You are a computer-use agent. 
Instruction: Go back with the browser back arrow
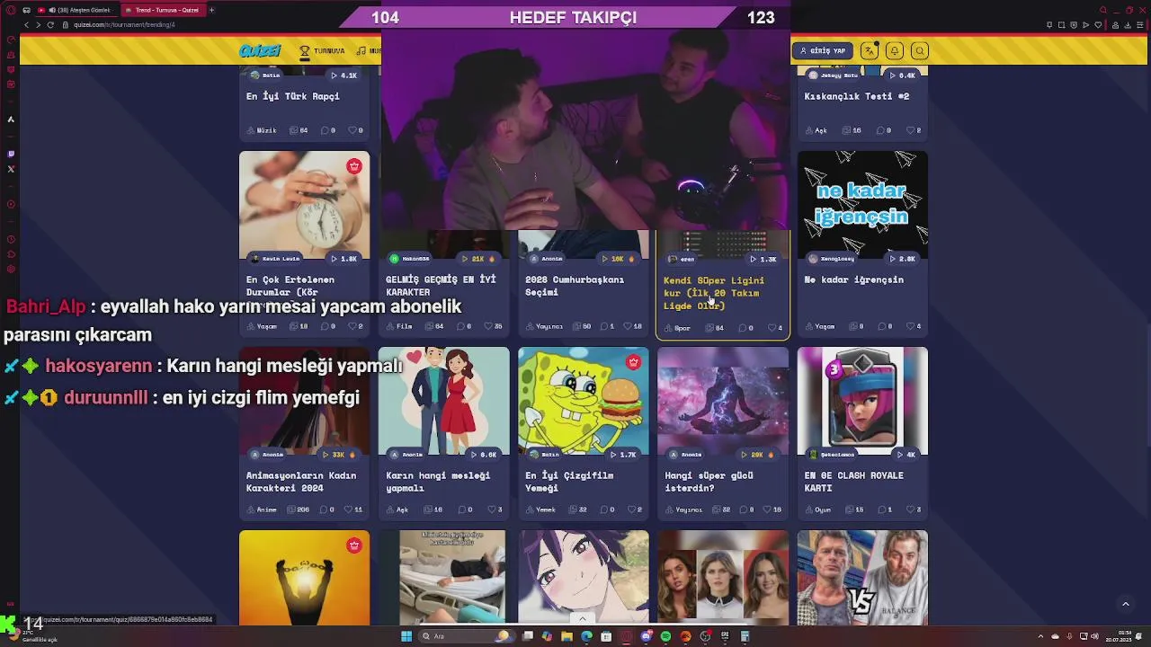(x=25, y=24)
